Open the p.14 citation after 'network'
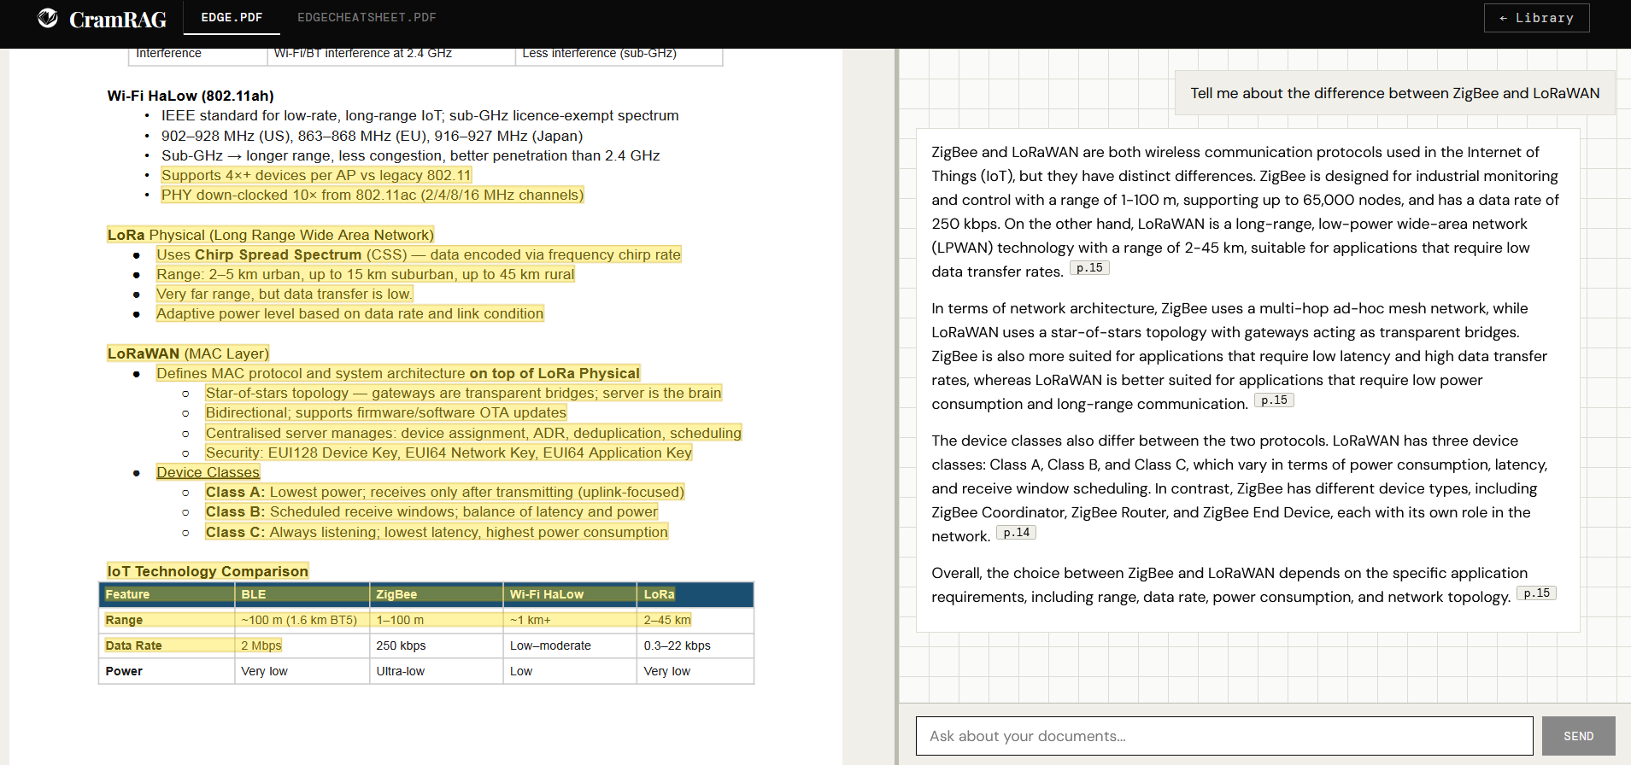 [1016, 533]
